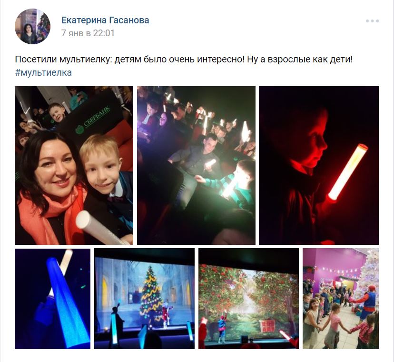View the audience with glowing sticks photo
Screen dimensions: 394x362
pos(196,165)
